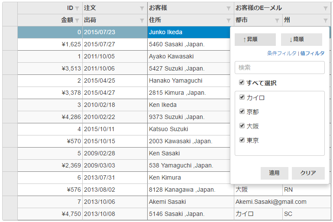
Task: Deselect the 東京 checkbox
Action: 242,140
